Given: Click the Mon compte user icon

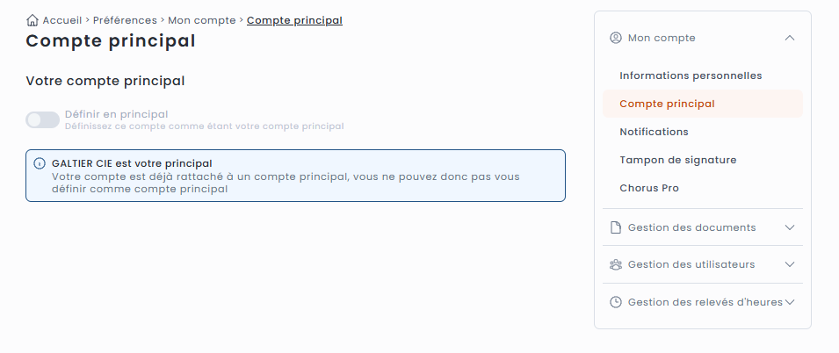Looking at the screenshot, I should tap(616, 38).
